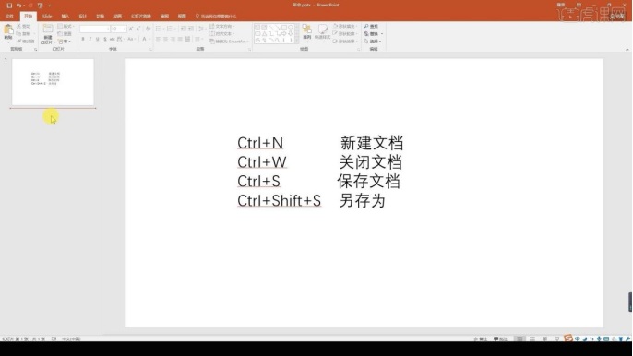
Task: Toggle Align Left paragraph alignment
Action: [x=158, y=39]
